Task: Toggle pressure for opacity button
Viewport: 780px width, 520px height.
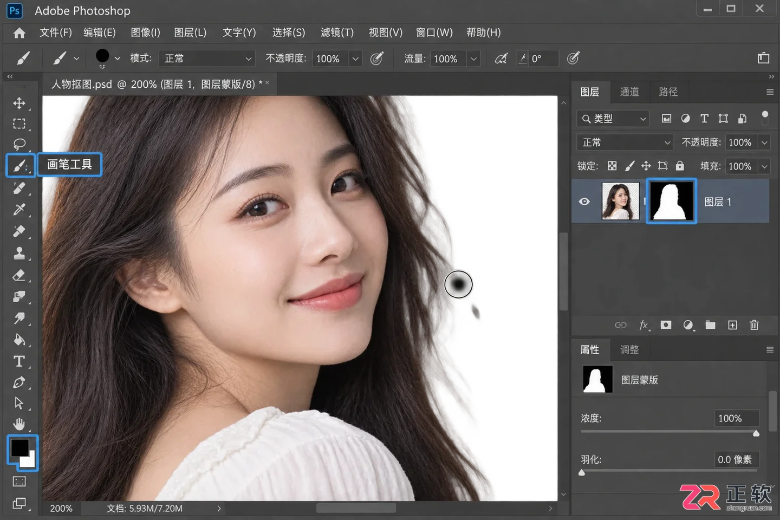Action: tap(377, 58)
